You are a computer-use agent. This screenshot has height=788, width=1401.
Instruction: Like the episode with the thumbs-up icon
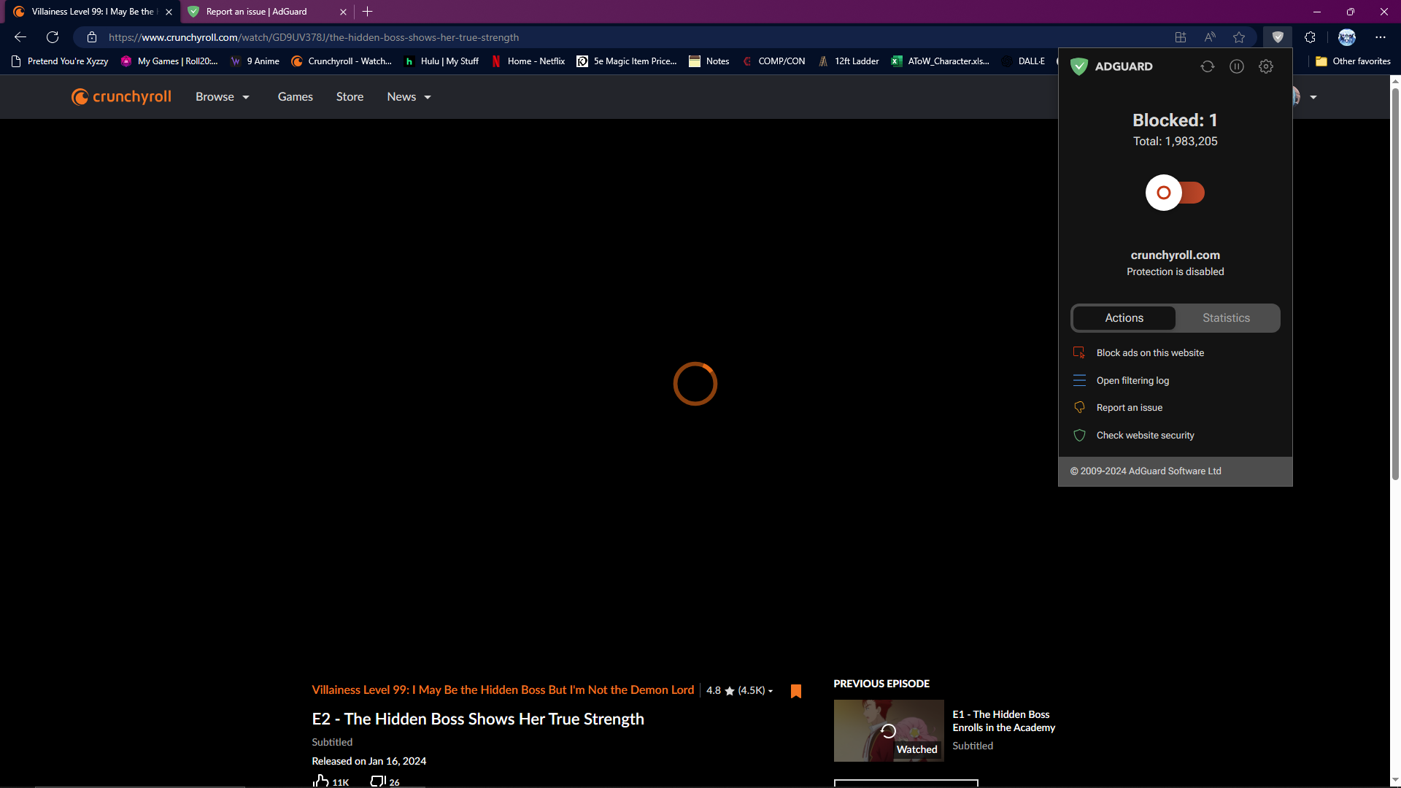321,781
